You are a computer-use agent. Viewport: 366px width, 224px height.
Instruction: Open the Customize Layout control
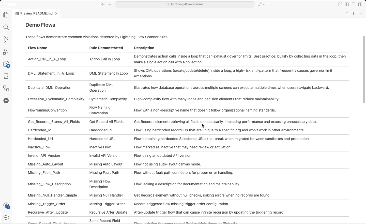[340, 4]
